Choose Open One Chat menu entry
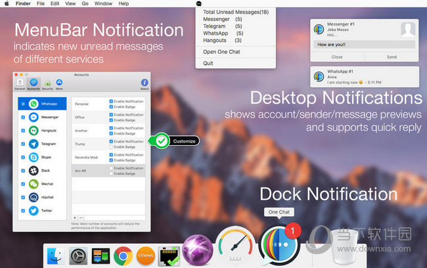The image size is (427, 268). point(221,51)
